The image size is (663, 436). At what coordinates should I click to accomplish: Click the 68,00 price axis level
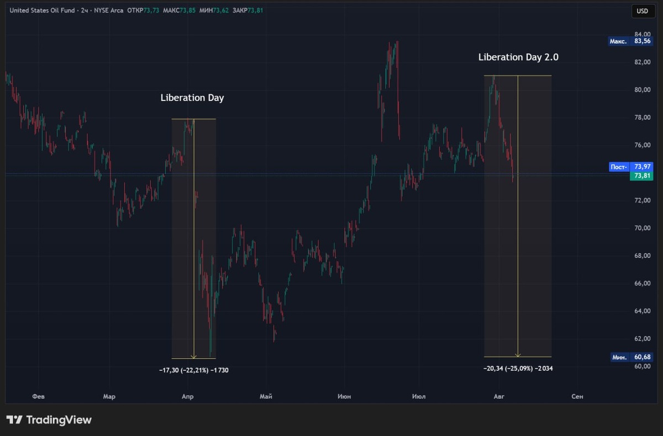(641, 256)
